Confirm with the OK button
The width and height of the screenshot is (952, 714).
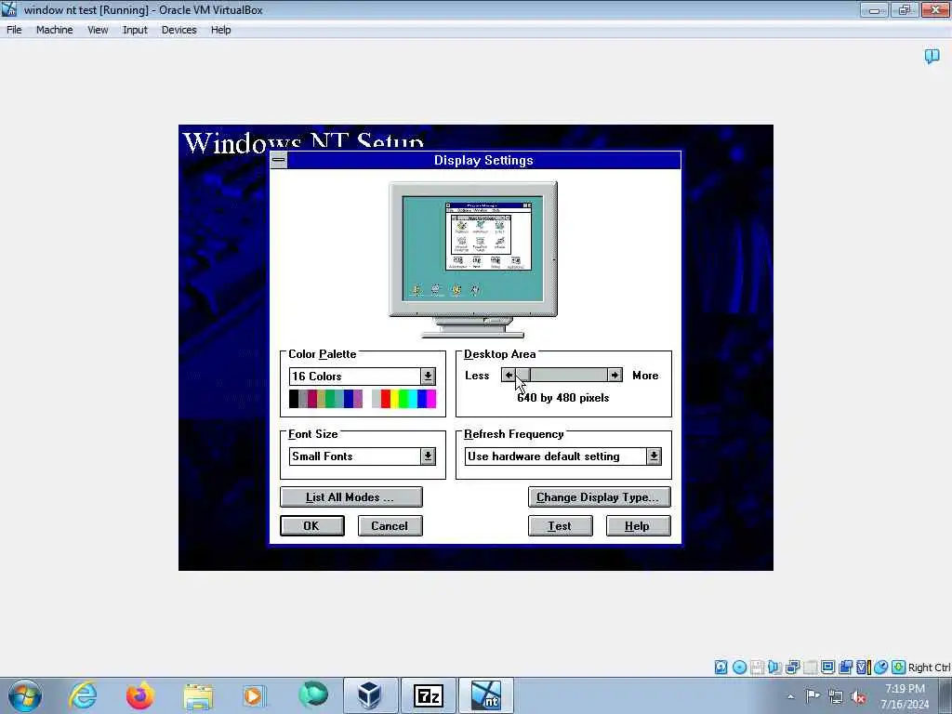(312, 526)
